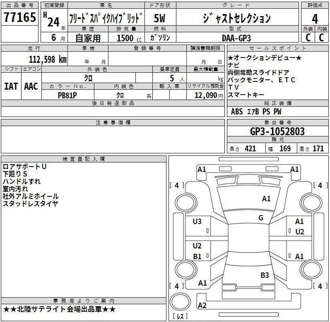Click the U3 dent mark on the door
This screenshot has width=330, height=322.
[197, 222]
